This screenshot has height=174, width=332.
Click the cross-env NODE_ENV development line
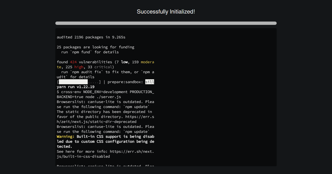click(x=105, y=92)
